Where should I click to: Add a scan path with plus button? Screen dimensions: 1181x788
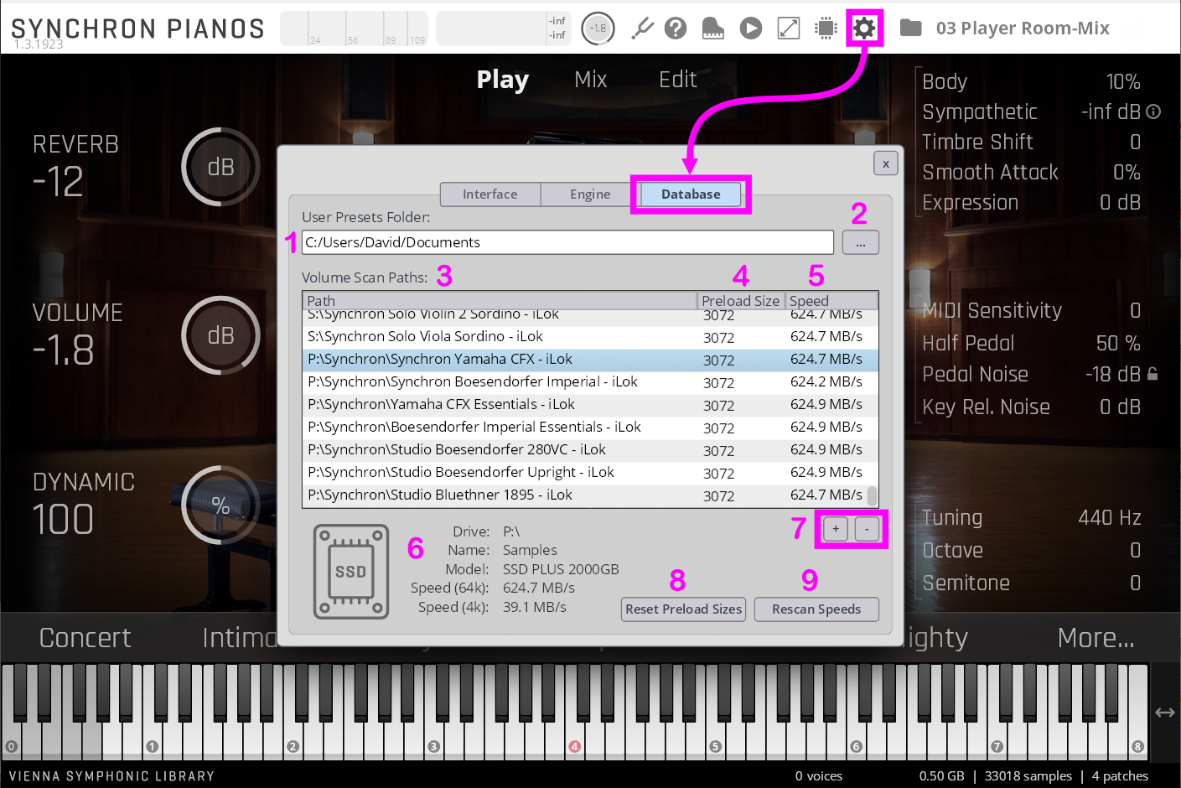tap(836, 529)
